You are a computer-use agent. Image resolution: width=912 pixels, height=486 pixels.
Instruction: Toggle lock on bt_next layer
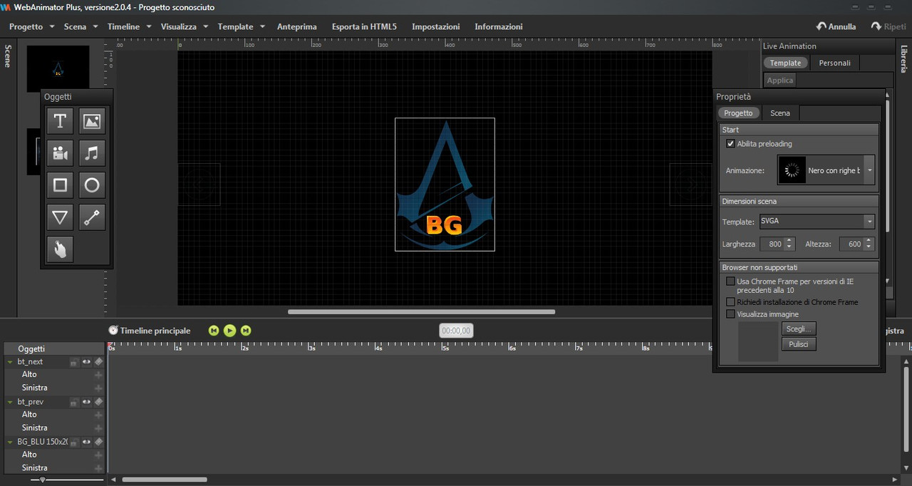click(73, 362)
